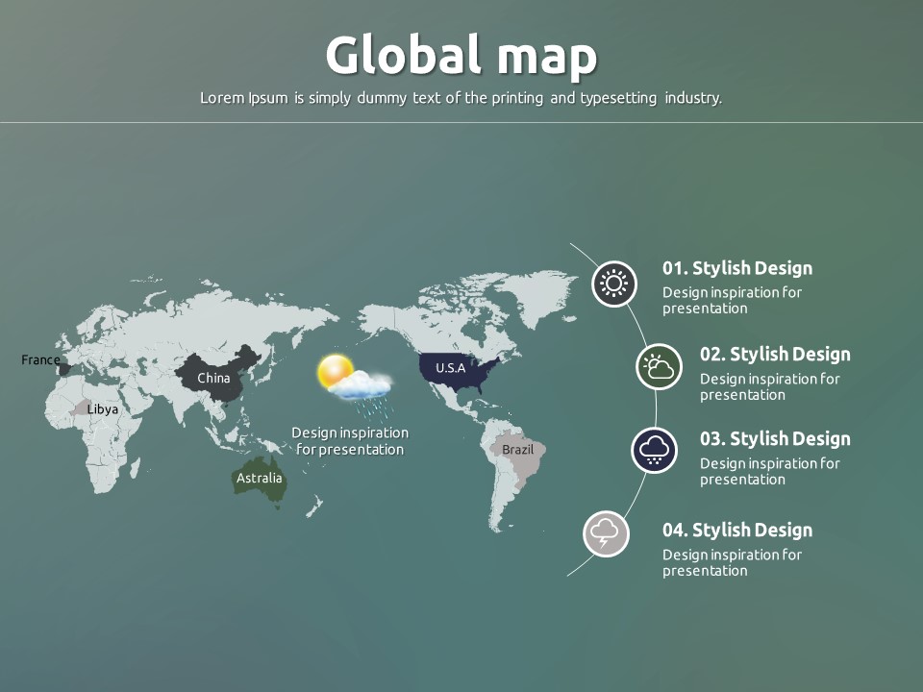
Task: Select the Global map title text
Action: 461,56
